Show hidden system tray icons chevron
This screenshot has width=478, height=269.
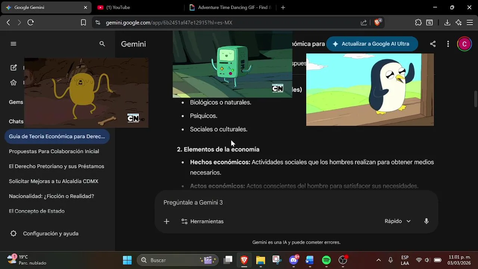click(x=378, y=260)
